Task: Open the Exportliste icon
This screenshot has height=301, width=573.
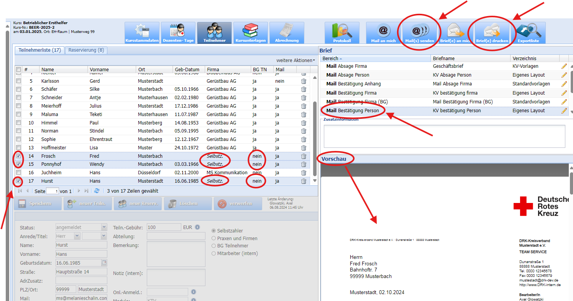Action: (528, 33)
